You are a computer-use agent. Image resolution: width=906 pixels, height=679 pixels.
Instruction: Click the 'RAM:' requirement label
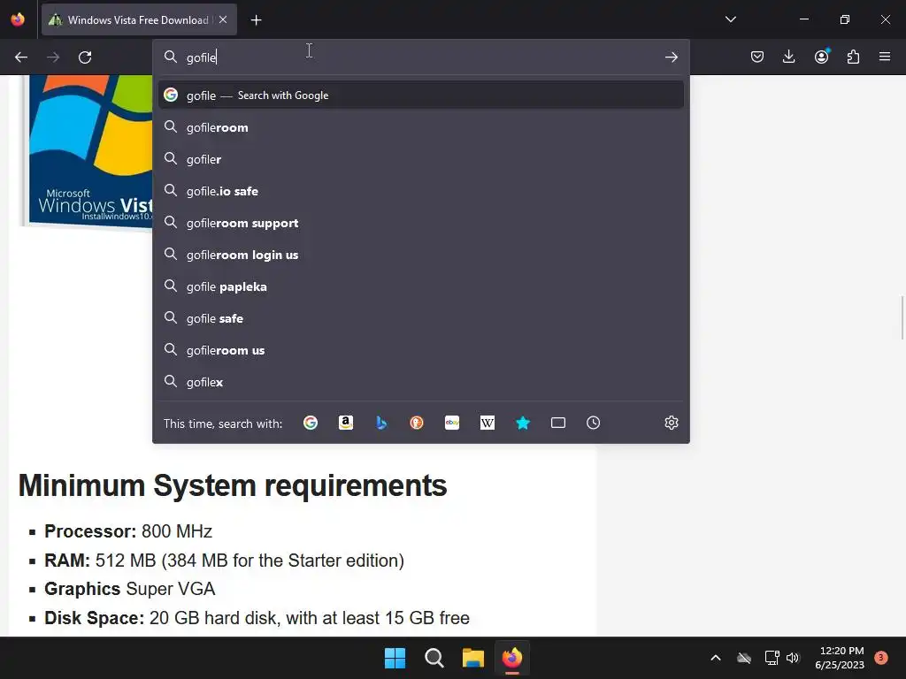tap(67, 561)
